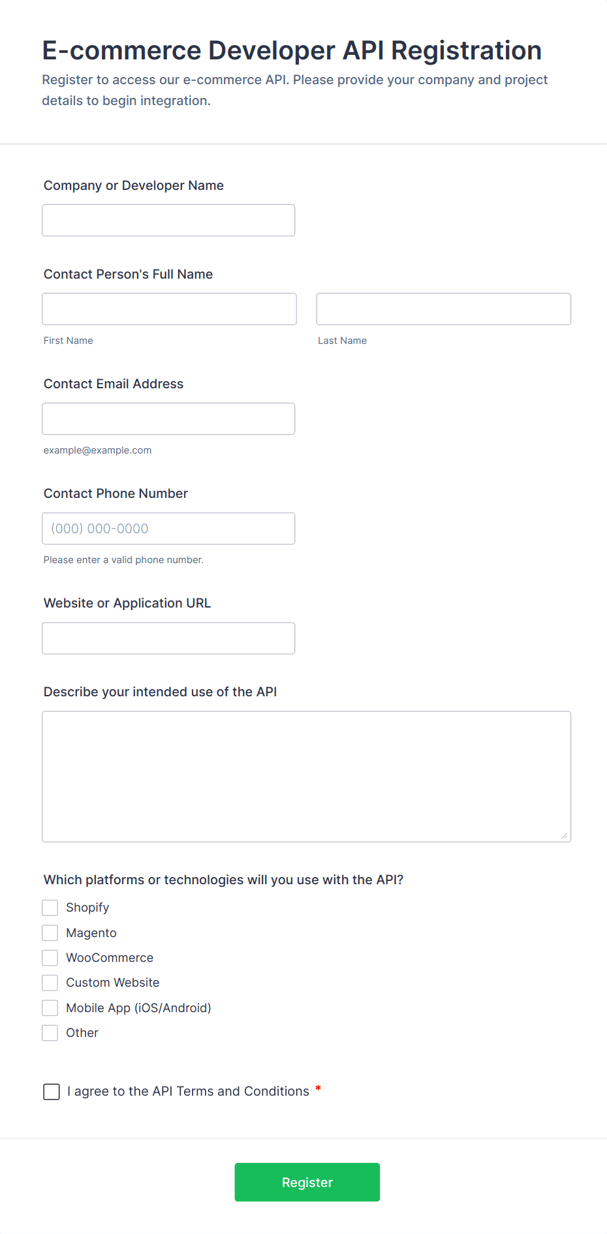Click the intended API use text area
The width and height of the screenshot is (607, 1234).
click(x=306, y=777)
